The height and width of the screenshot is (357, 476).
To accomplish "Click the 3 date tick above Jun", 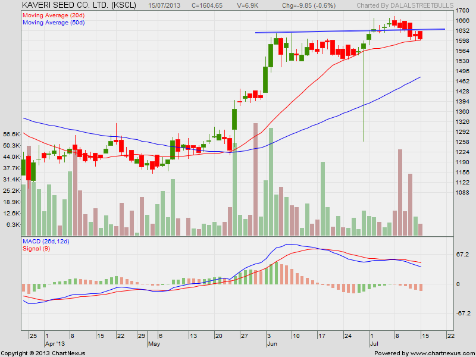I will coord(269,336).
